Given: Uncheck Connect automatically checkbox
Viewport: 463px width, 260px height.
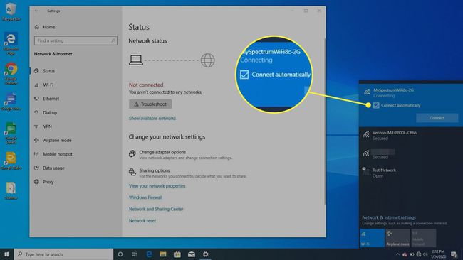Looking at the screenshot, I should pyautogui.click(x=376, y=105).
